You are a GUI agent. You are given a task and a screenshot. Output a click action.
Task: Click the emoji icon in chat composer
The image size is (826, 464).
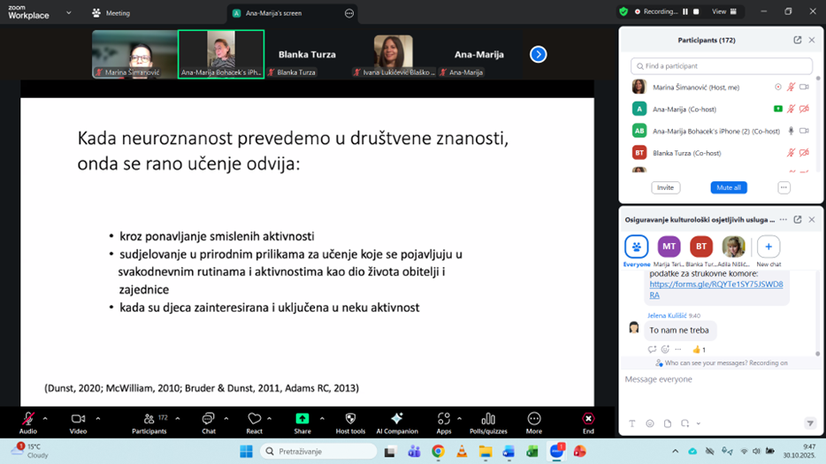coord(650,424)
